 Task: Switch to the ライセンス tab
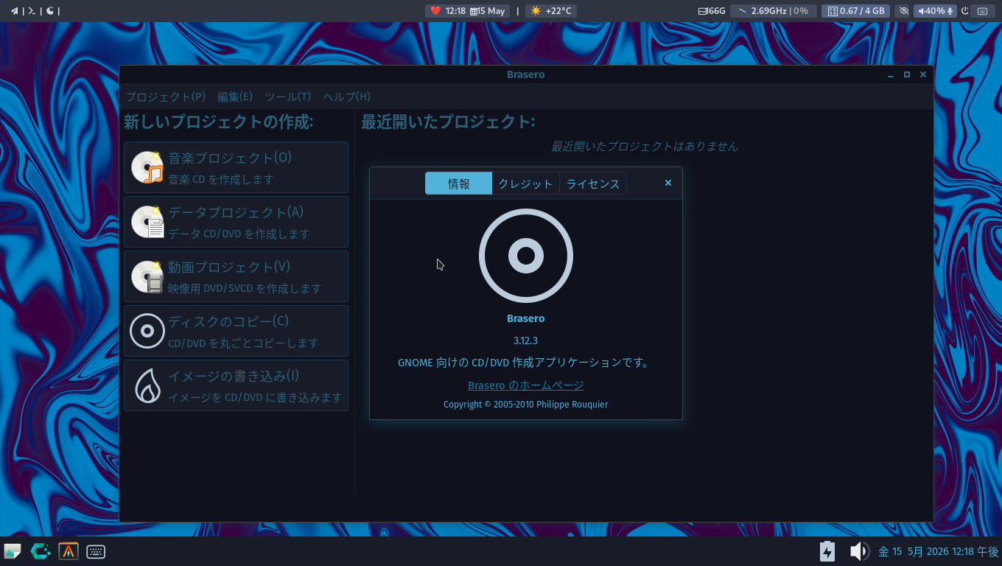(x=593, y=184)
